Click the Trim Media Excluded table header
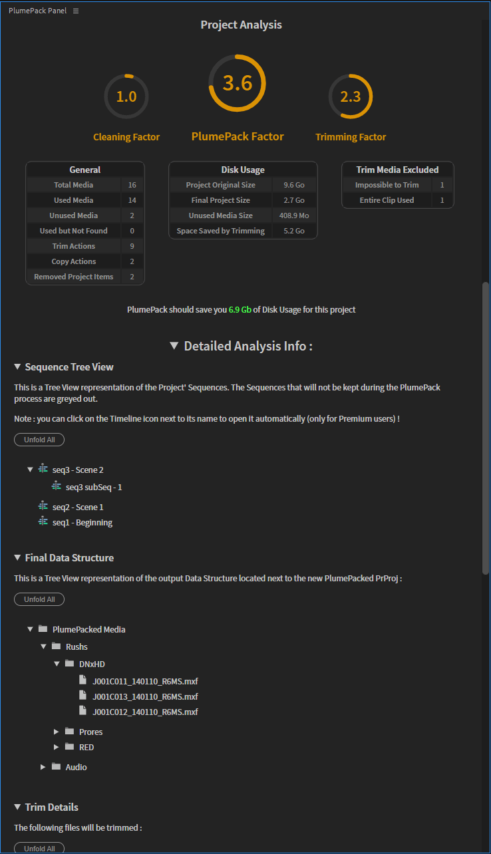This screenshot has height=854, width=491. coord(398,170)
